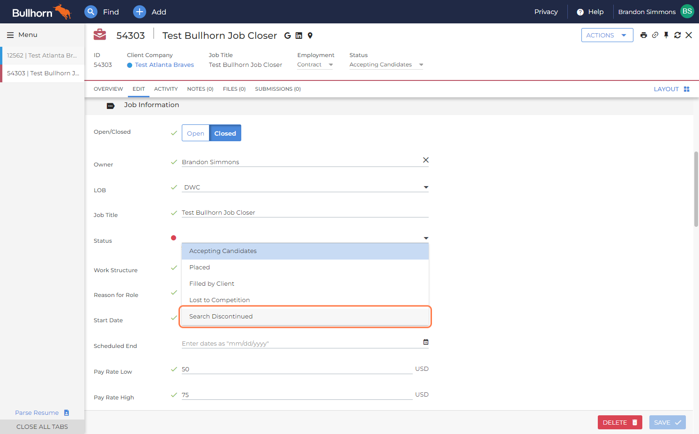Viewport: 699px width, 434px height.
Task: Open header Status Accepting Candidates dropdown
Action: pos(387,65)
